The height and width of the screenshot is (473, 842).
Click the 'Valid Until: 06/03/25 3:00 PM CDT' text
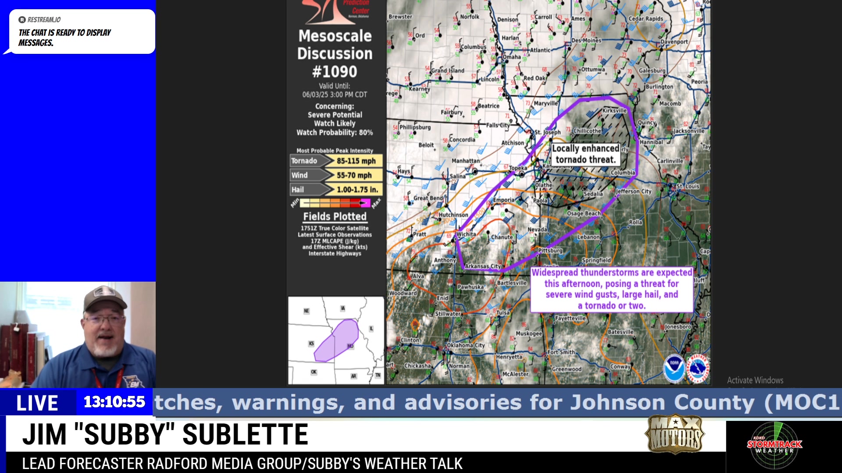335,90
